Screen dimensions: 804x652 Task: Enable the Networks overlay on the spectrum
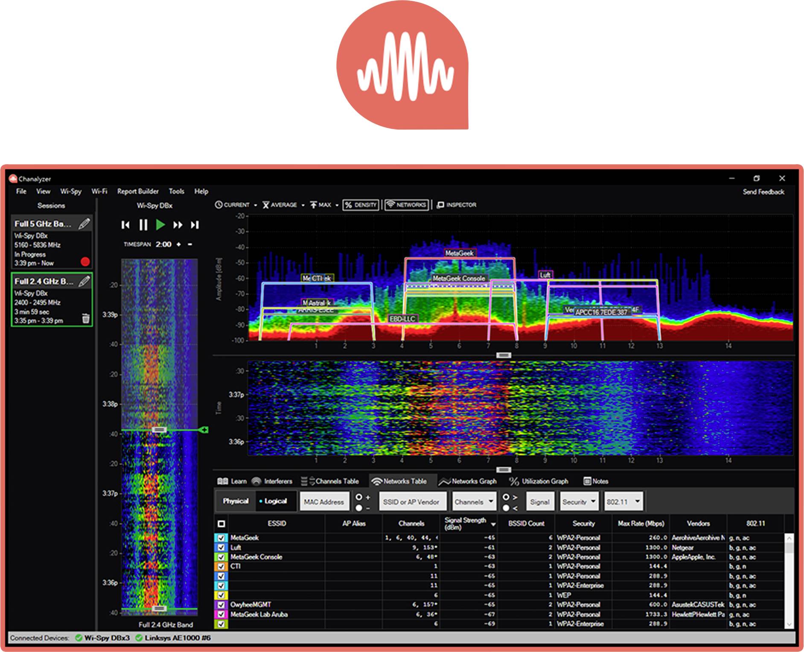click(x=406, y=205)
